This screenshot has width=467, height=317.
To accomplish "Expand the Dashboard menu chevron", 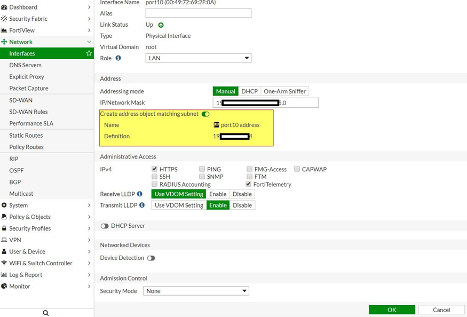I will 89,7.
